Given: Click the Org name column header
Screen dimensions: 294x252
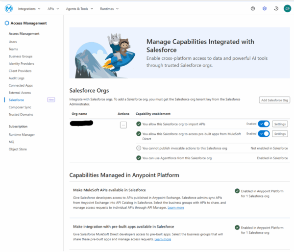Looking at the screenshot, I should [79, 114].
